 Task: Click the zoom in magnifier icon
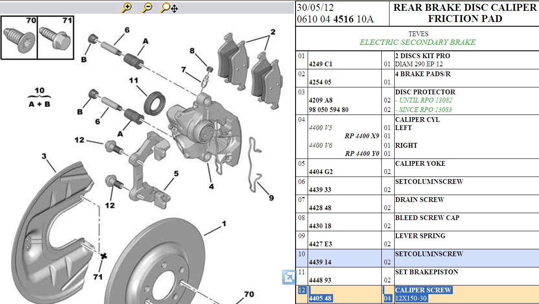tap(127, 7)
